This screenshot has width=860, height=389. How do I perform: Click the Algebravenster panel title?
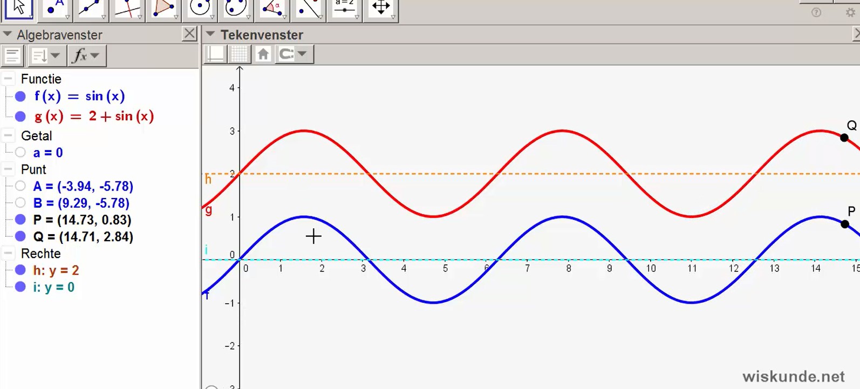[x=59, y=35]
